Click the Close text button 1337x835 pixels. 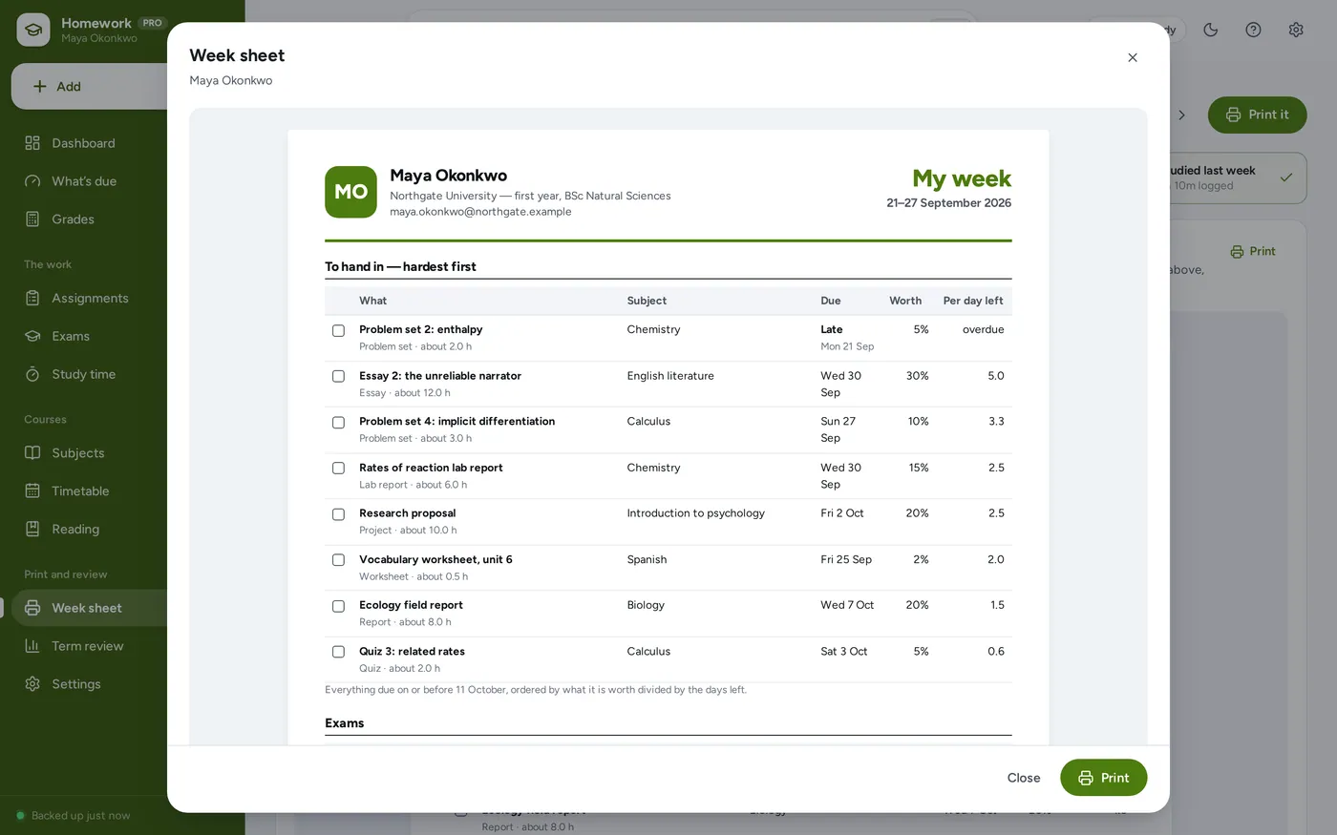coord(1024,778)
